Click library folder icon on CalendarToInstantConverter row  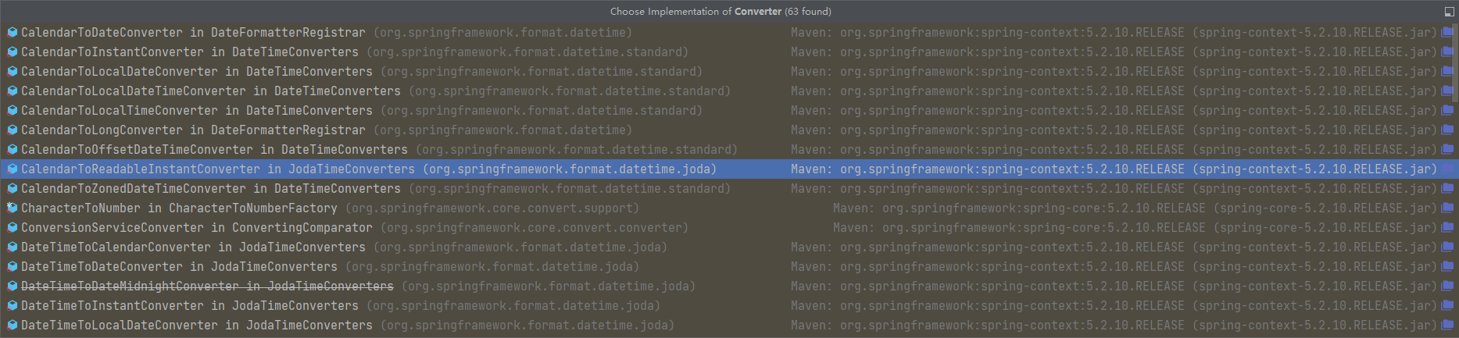[x=1446, y=52]
